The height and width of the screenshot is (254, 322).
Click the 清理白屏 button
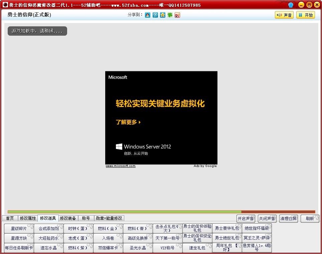[x=288, y=219]
